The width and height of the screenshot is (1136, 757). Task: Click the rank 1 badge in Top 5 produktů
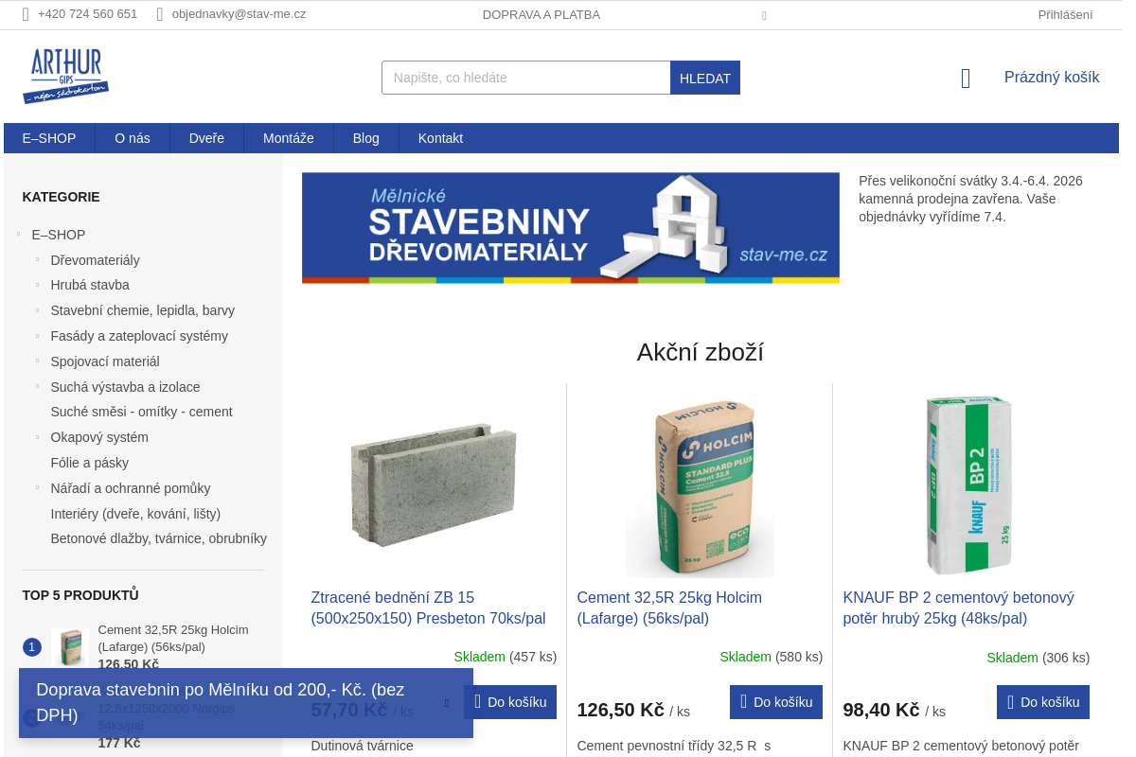coord(32,647)
